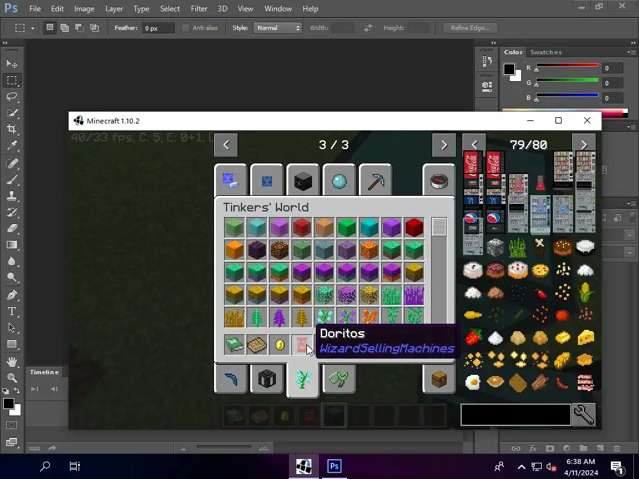
Task: Click the link layers icon
Action: [x=516, y=448]
